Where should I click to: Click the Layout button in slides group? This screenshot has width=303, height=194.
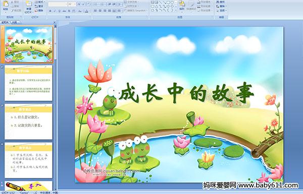[39, 2]
